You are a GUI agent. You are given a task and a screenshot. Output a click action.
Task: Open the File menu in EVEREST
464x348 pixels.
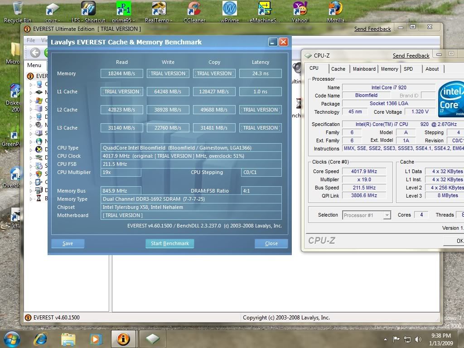31,40
